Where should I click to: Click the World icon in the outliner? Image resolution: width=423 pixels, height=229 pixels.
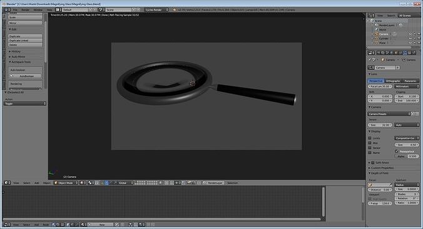(377, 29)
